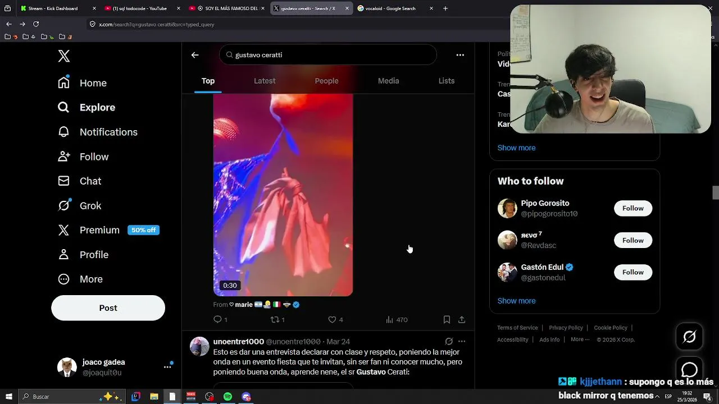This screenshot has height=404, width=719.
Task: Open Pipo Gorosito's profile name
Action: click(545, 203)
